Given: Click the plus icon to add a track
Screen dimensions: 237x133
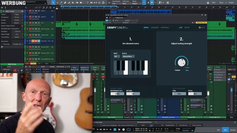Looking at the screenshot, I should click(x=54, y=7).
